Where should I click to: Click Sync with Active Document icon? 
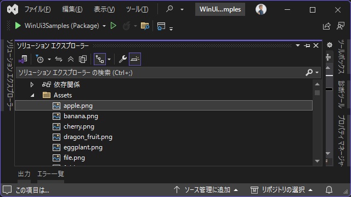[x=59, y=59]
